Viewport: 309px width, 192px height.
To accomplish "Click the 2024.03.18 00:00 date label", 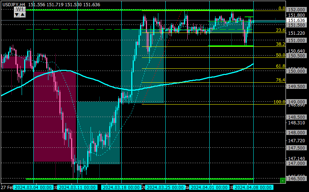I will click(121, 187).
